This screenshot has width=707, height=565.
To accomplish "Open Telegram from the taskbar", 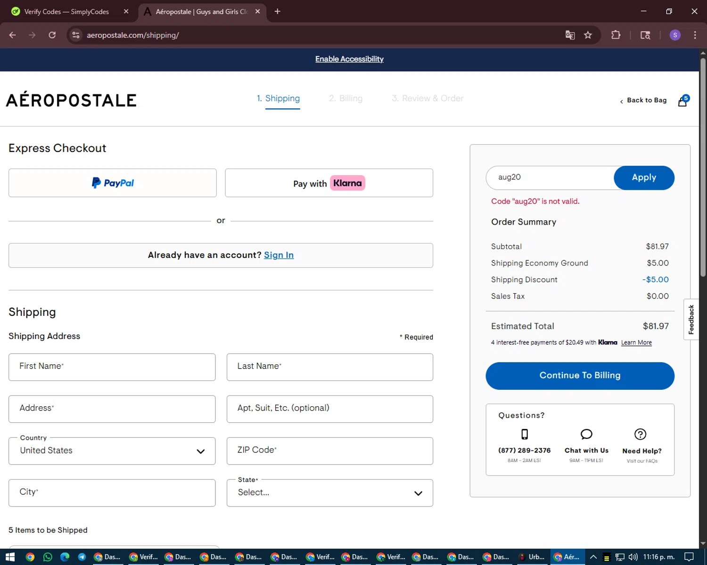I will tap(82, 557).
